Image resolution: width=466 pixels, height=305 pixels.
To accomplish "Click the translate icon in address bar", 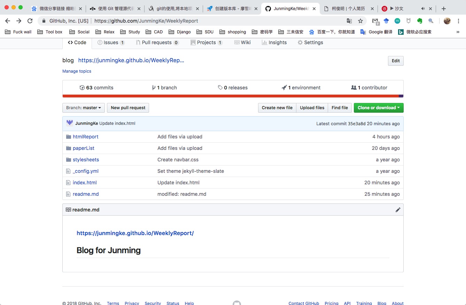I will [x=349, y=21].
